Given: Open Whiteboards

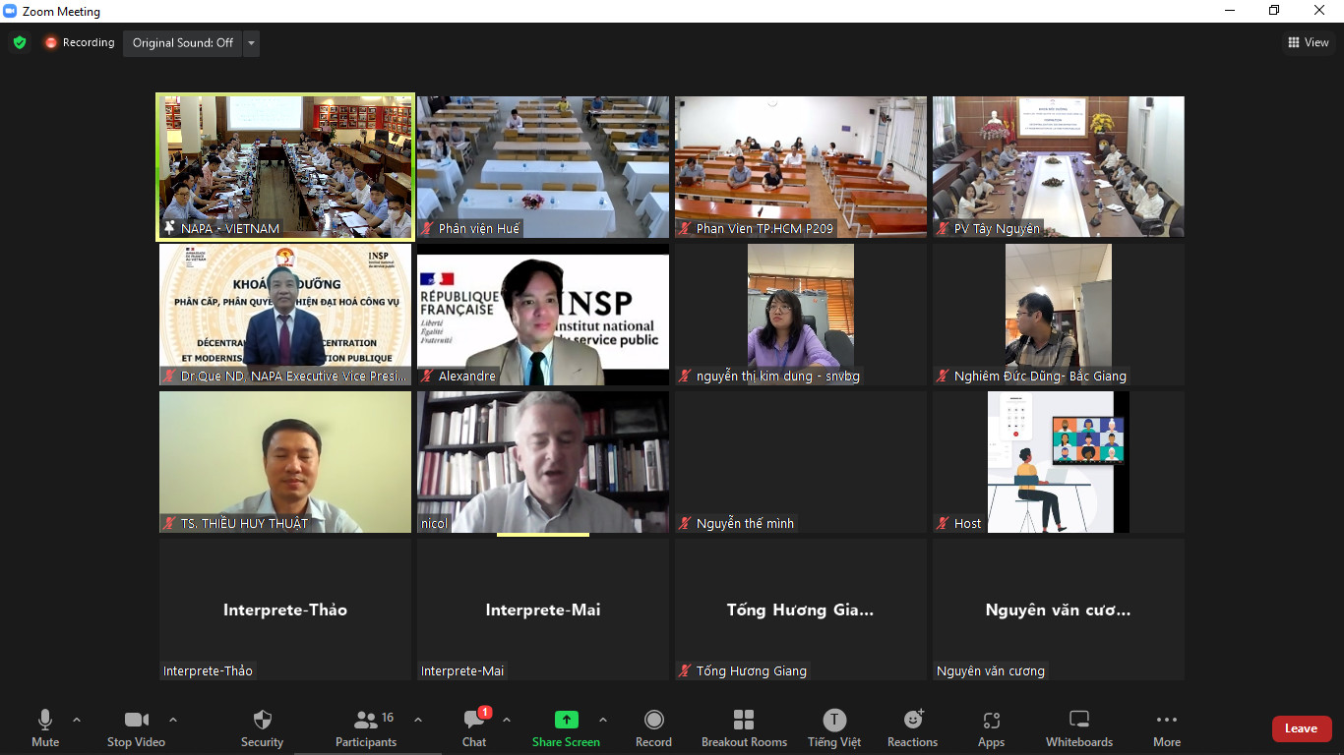Looking at the screenshot, I should tap(1079, 728).
